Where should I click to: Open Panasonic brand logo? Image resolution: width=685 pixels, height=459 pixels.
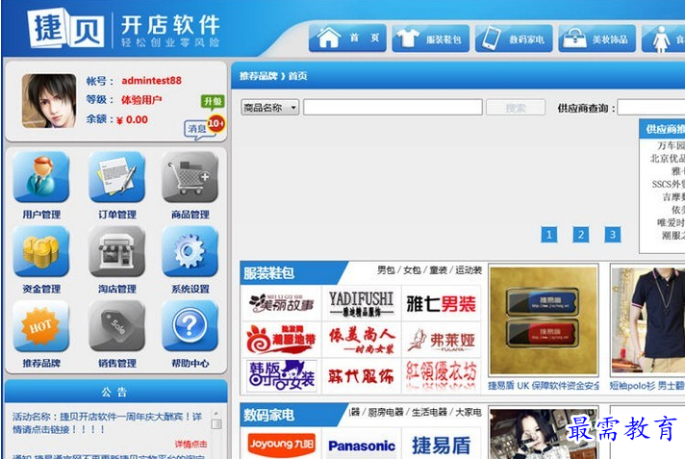(x=362, y=445)
